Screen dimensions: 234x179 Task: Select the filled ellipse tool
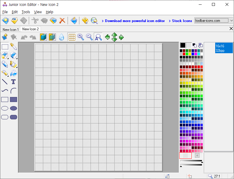14,108
